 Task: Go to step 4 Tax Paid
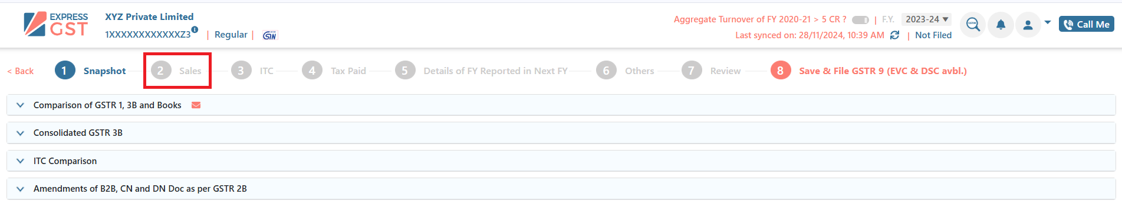(334, 71)
